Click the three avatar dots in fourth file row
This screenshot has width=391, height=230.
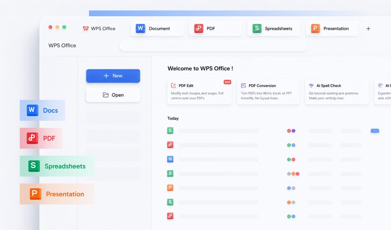(x=293, y=174)
